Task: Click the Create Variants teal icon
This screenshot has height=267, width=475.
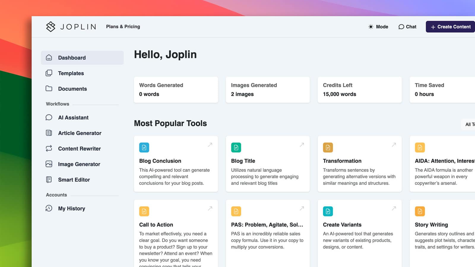Action: point(328,211)
